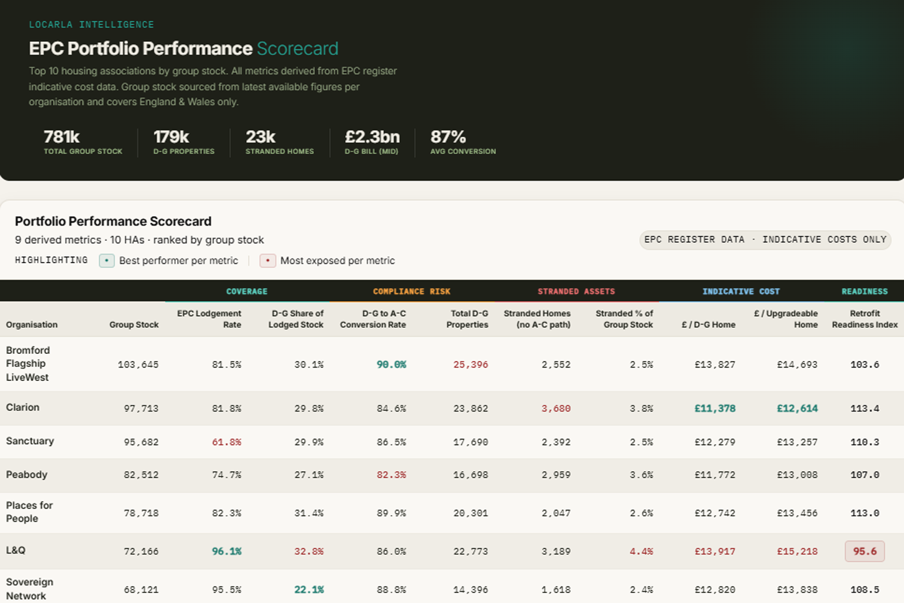This screenshot has height=603, width=904.
Task: Click the Portfolio Performance Scorecard table heading
Action: [x=113, y=221]
